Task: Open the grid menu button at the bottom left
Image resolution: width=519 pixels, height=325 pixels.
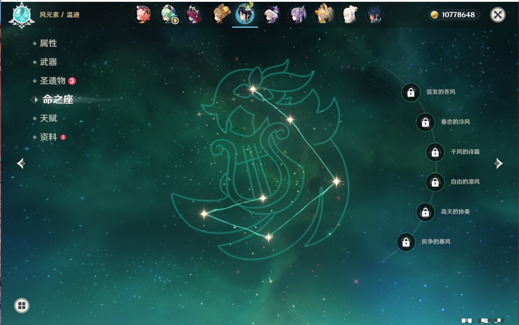Action: [22, 306]
